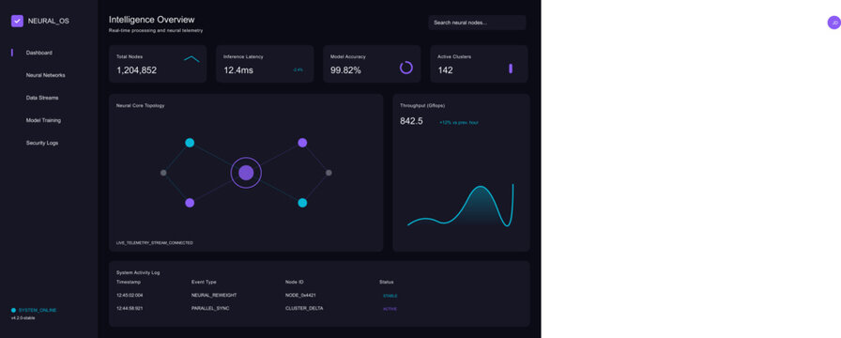Click the Total Nodes trend arrow icon
841x338 pixels.
click(191, 59)
